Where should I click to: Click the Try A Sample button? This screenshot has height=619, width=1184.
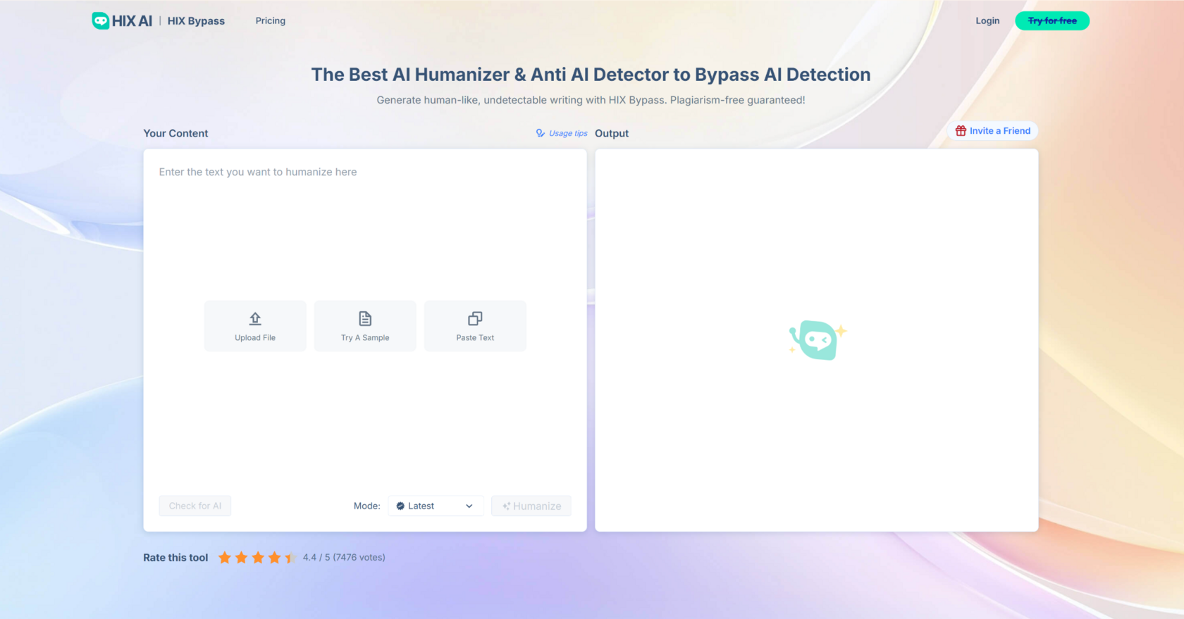tap(365, 326)
